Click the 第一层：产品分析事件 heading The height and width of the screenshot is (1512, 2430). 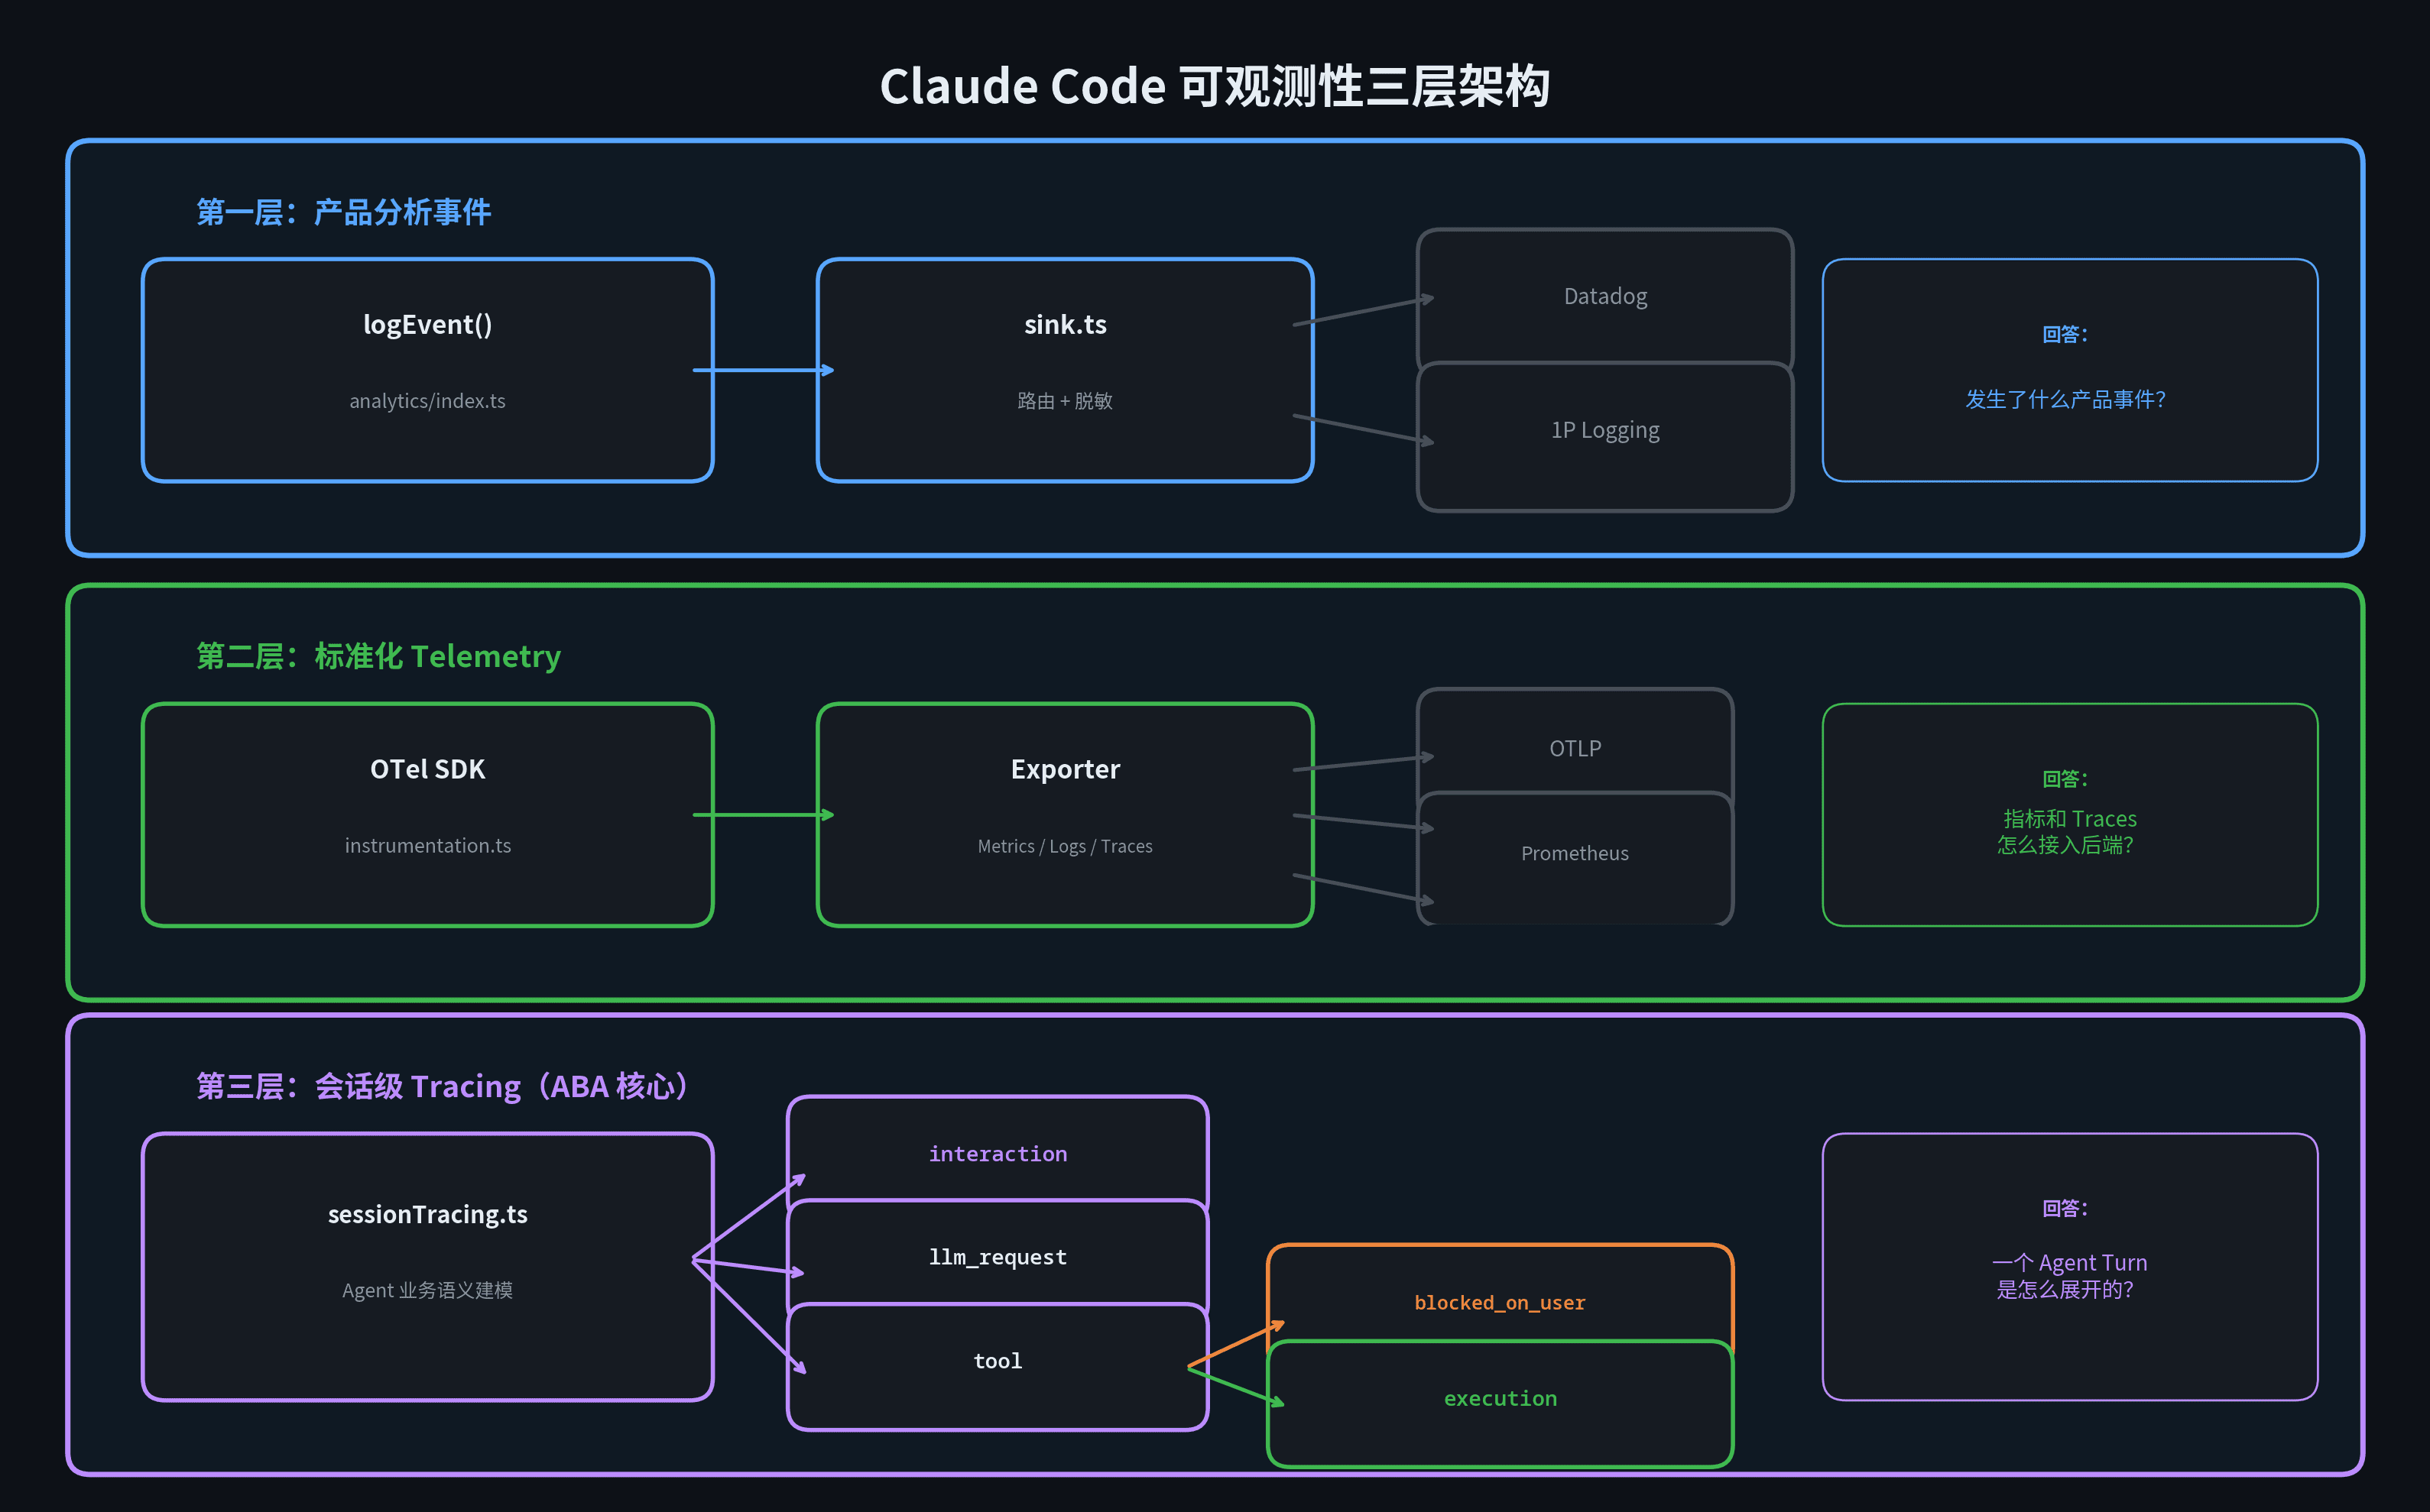click(343, 212)
